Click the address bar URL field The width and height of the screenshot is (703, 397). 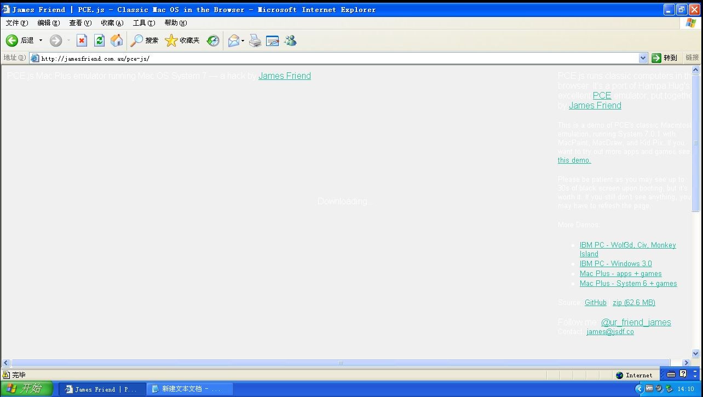click(338, 58)
